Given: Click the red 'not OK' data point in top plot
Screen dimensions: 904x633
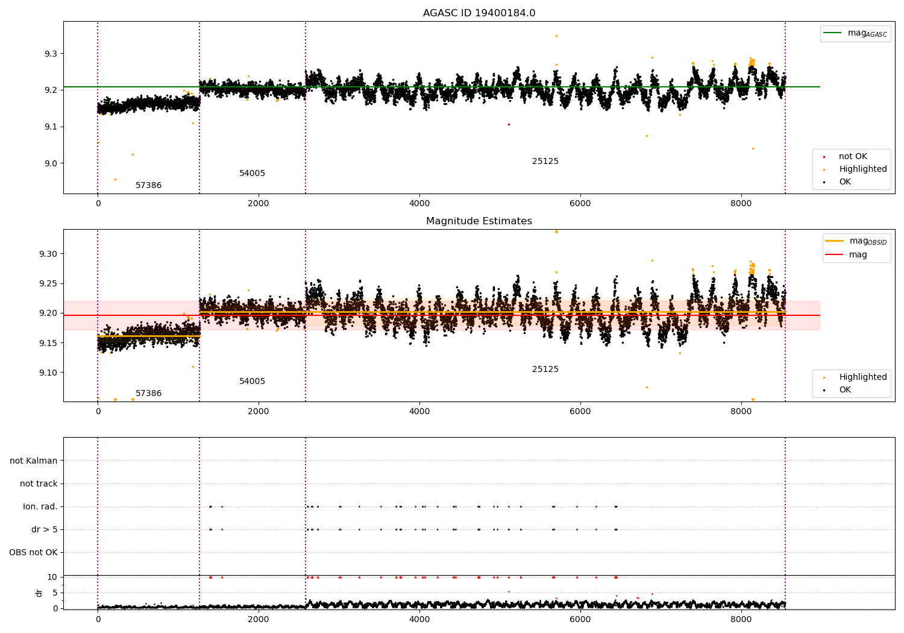Looking at the screenshot, I should 509,124.
